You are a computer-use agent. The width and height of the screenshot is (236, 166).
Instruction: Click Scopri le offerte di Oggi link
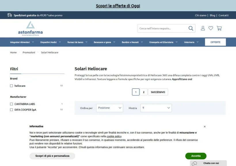click(118, 6)
